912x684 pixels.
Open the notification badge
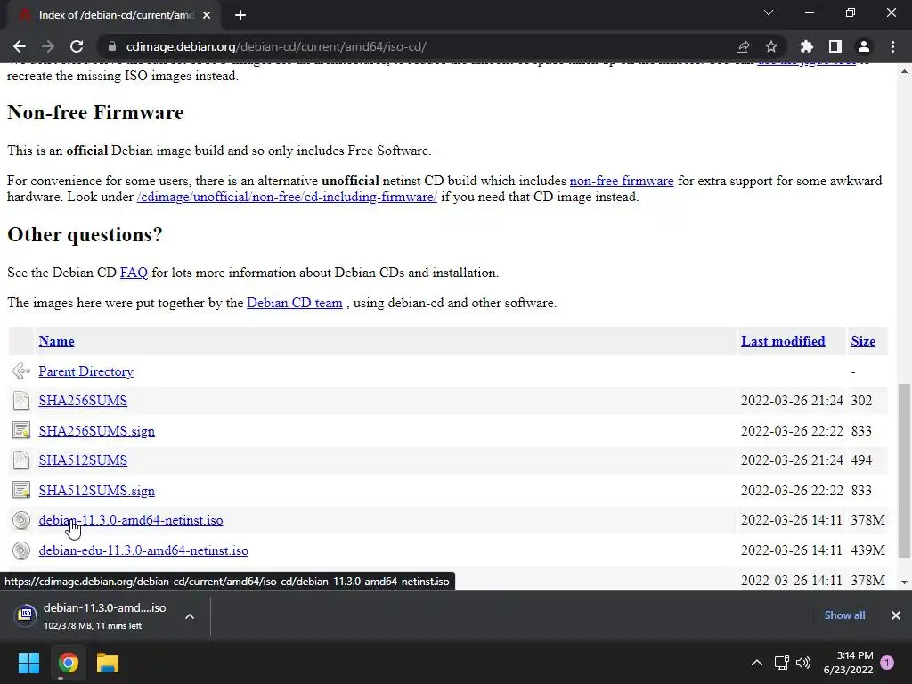(887, 663)
